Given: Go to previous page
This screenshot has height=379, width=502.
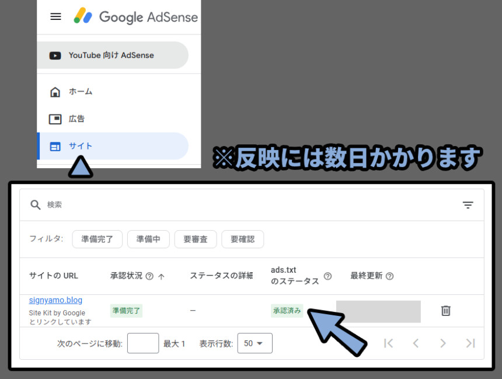Looking at the screenshot, I should (x=416, y=343).
